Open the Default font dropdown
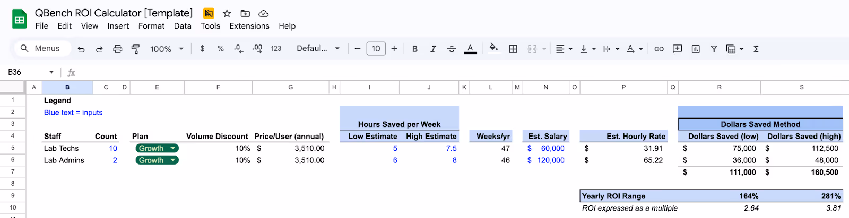The height and width of the screenshot is (218, 849). coord(318,48)
